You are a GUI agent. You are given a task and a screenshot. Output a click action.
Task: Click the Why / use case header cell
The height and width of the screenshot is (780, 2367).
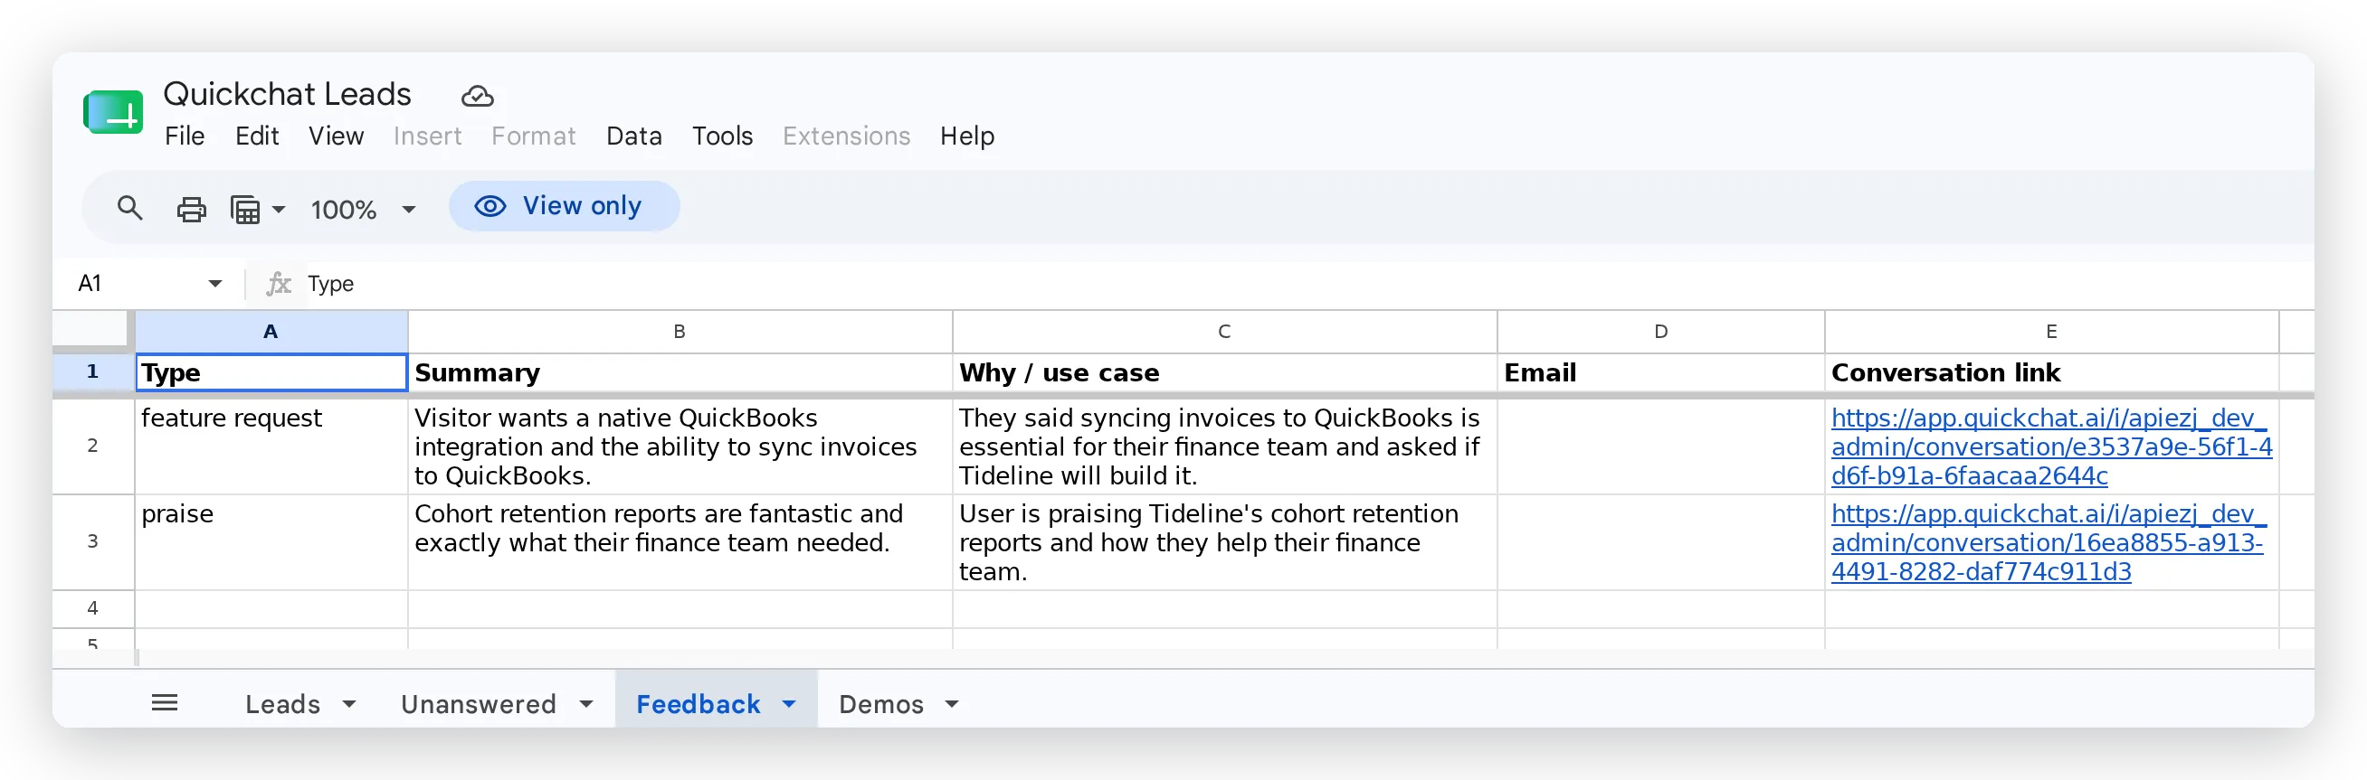pos(1225,372)
